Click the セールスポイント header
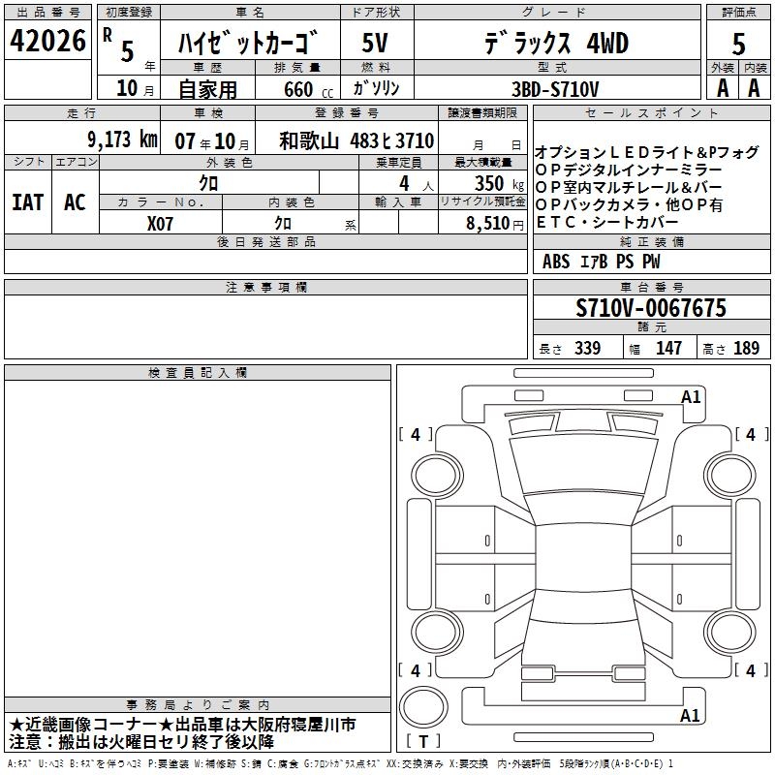Image resolution: width=775 pixels, height=775 pixels. click(x=651, y=113)
